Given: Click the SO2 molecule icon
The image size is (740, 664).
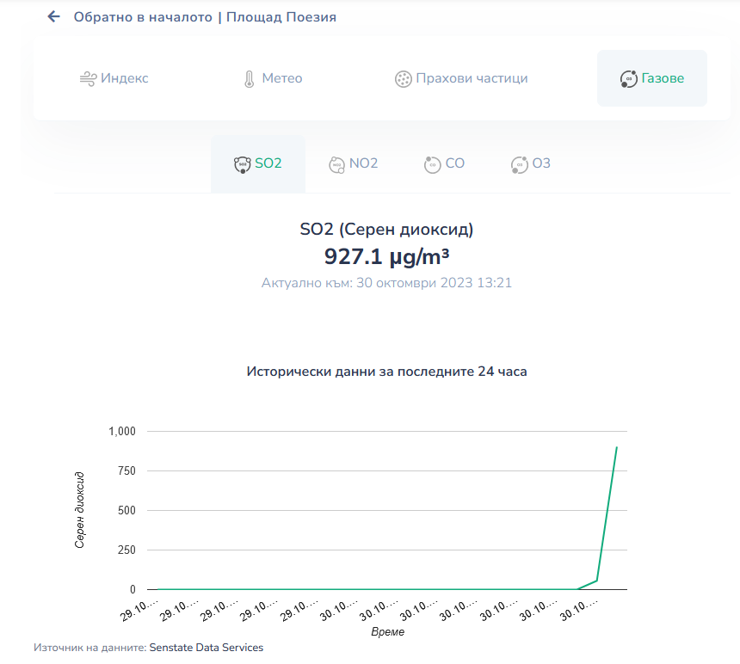Looking at the screenshot, I should tap(242, 164).
